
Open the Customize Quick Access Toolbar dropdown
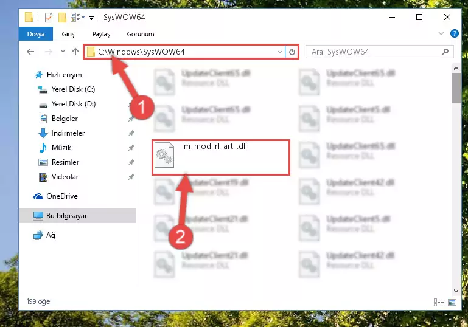[92, 18]
